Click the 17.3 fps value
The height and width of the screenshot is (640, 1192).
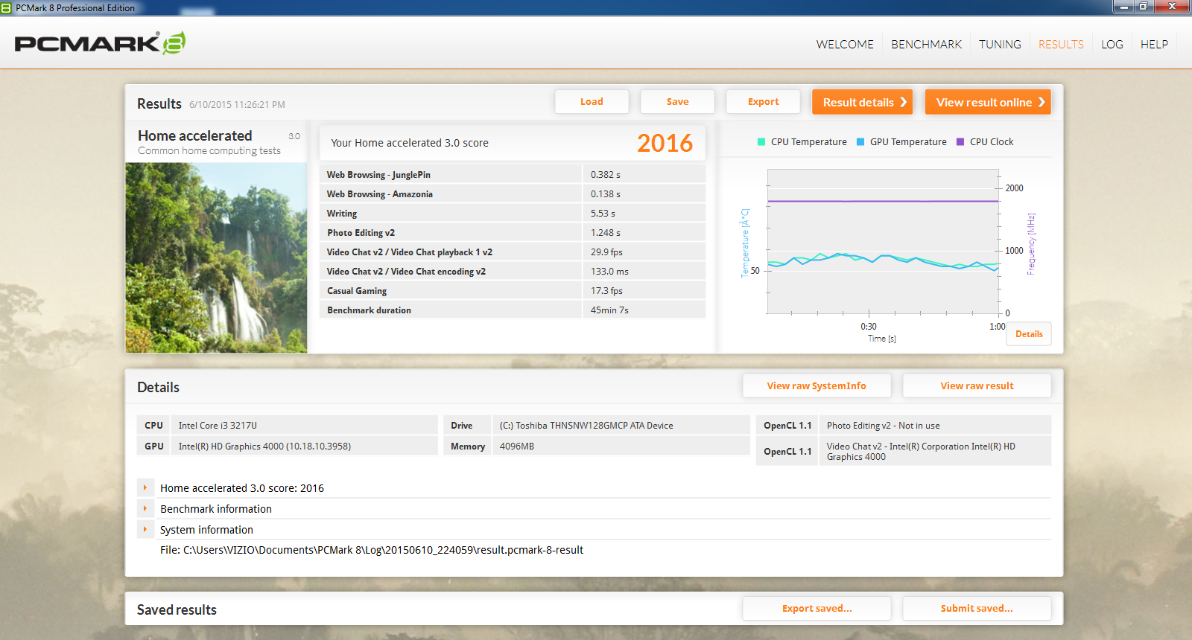coord(606,291)
